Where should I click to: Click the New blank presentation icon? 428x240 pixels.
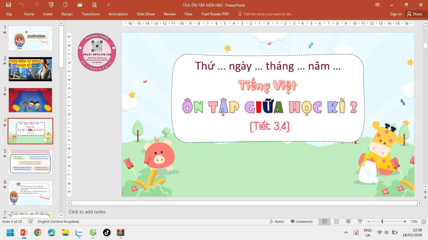pyautogui.click(x=65, y=5)
